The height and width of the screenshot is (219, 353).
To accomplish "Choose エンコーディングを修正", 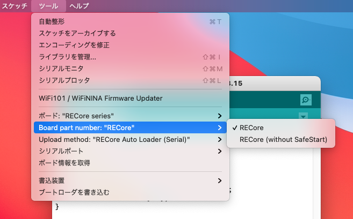I will [130, 45].
